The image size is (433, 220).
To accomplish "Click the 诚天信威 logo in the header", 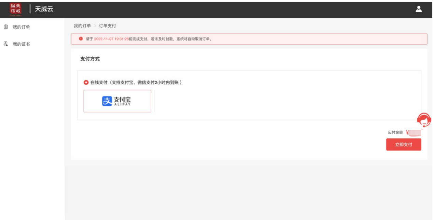I will click(15, 10).
